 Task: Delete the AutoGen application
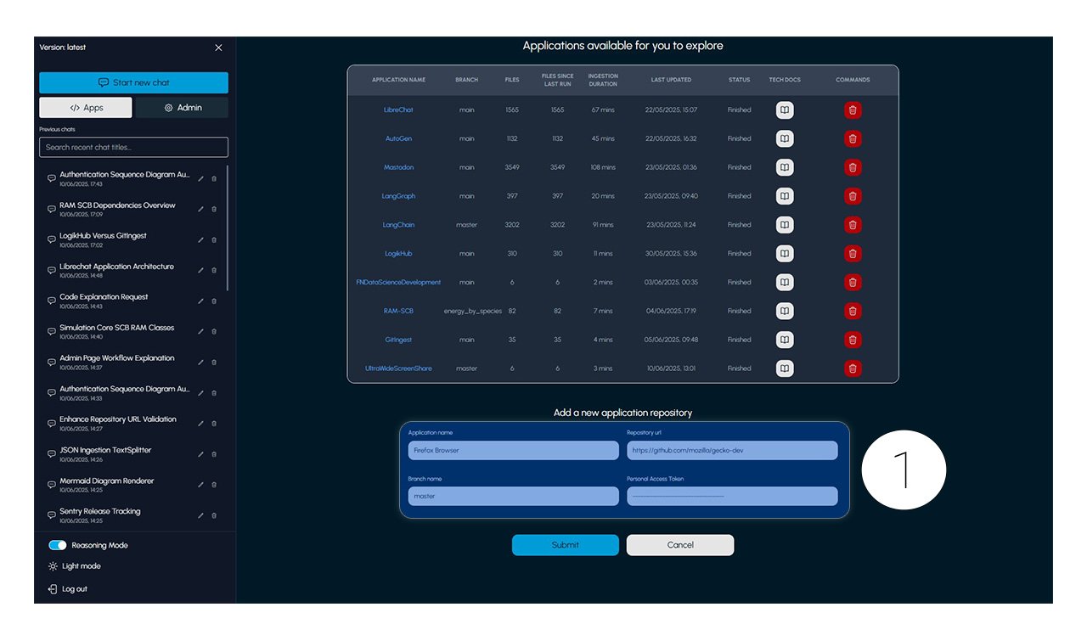coord(853,138)
